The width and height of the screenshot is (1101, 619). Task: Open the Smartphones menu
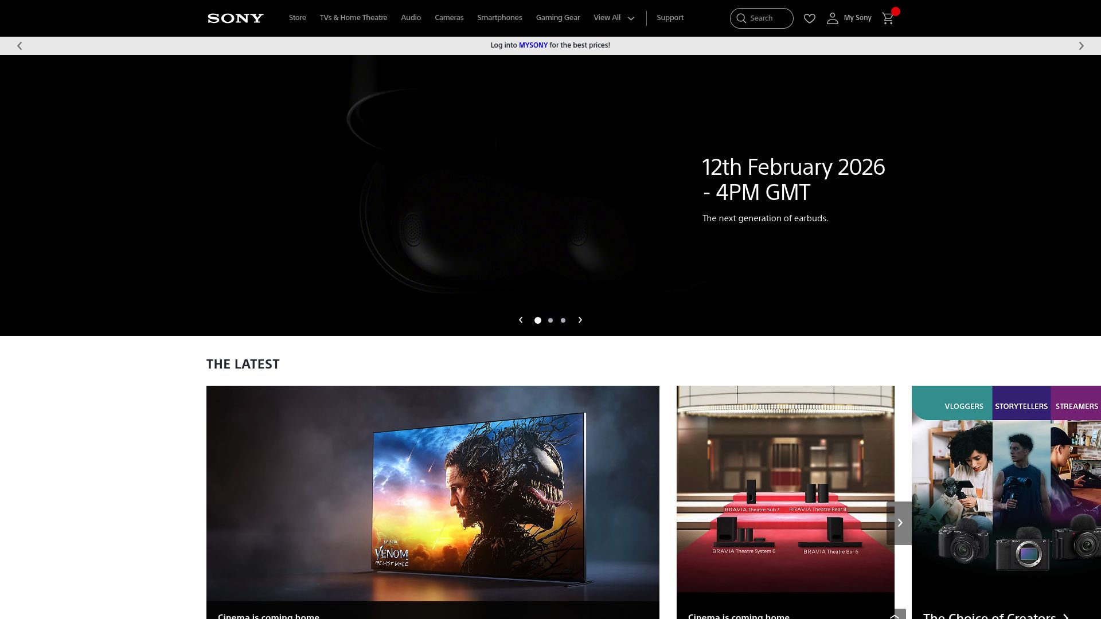pos(499,18)
